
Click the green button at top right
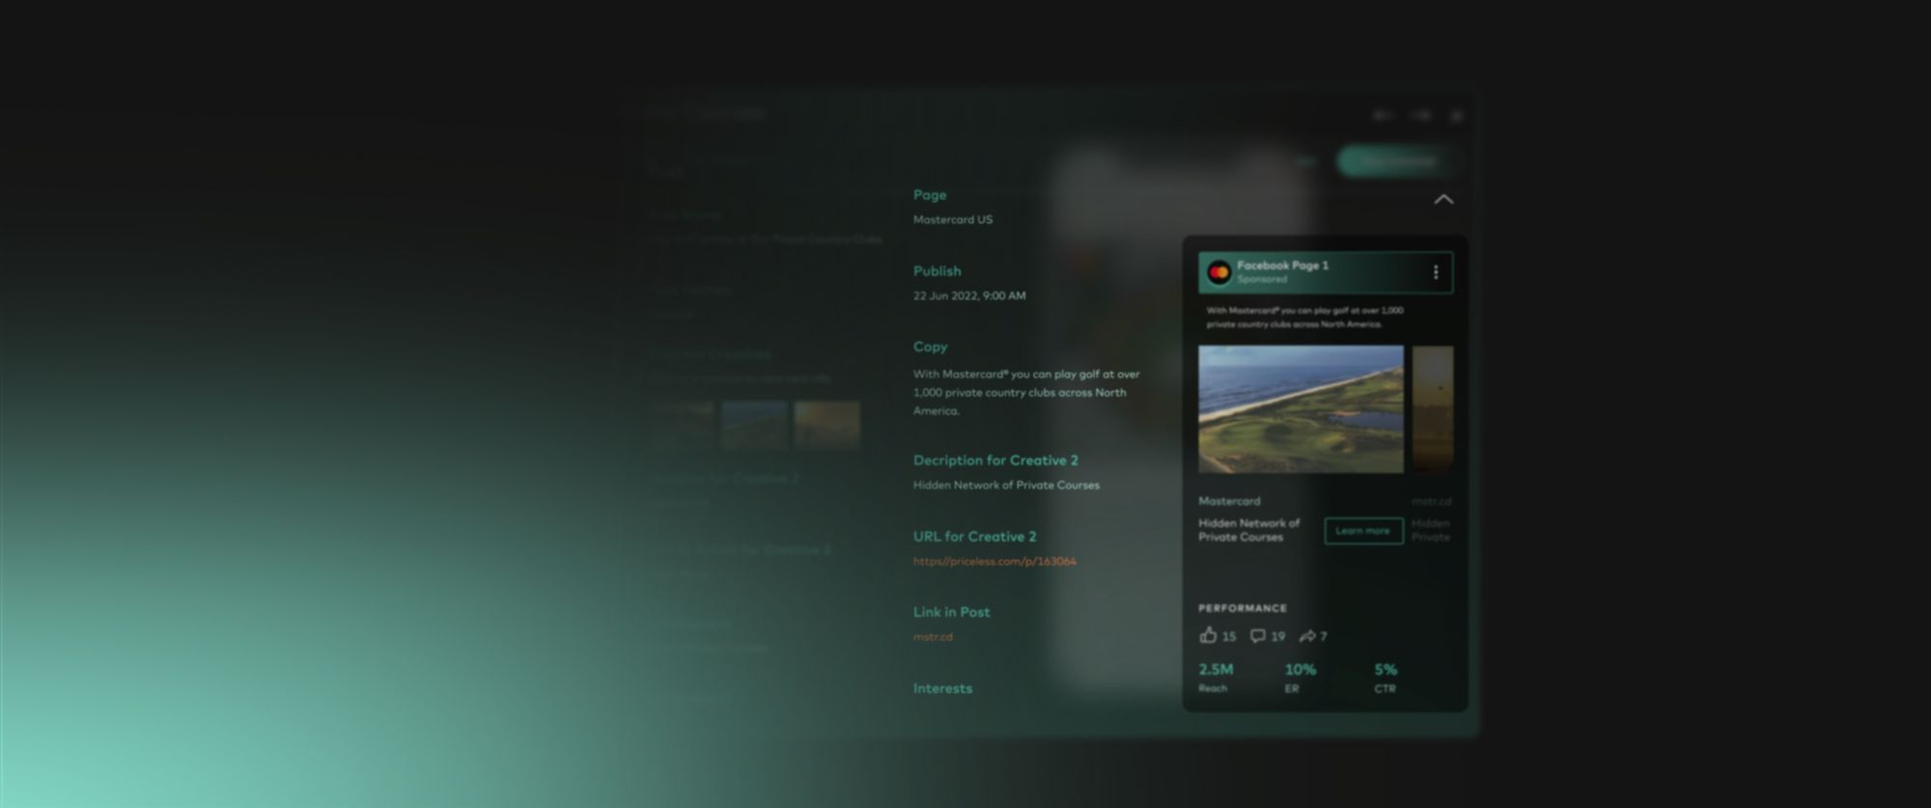pos(1398,161)
